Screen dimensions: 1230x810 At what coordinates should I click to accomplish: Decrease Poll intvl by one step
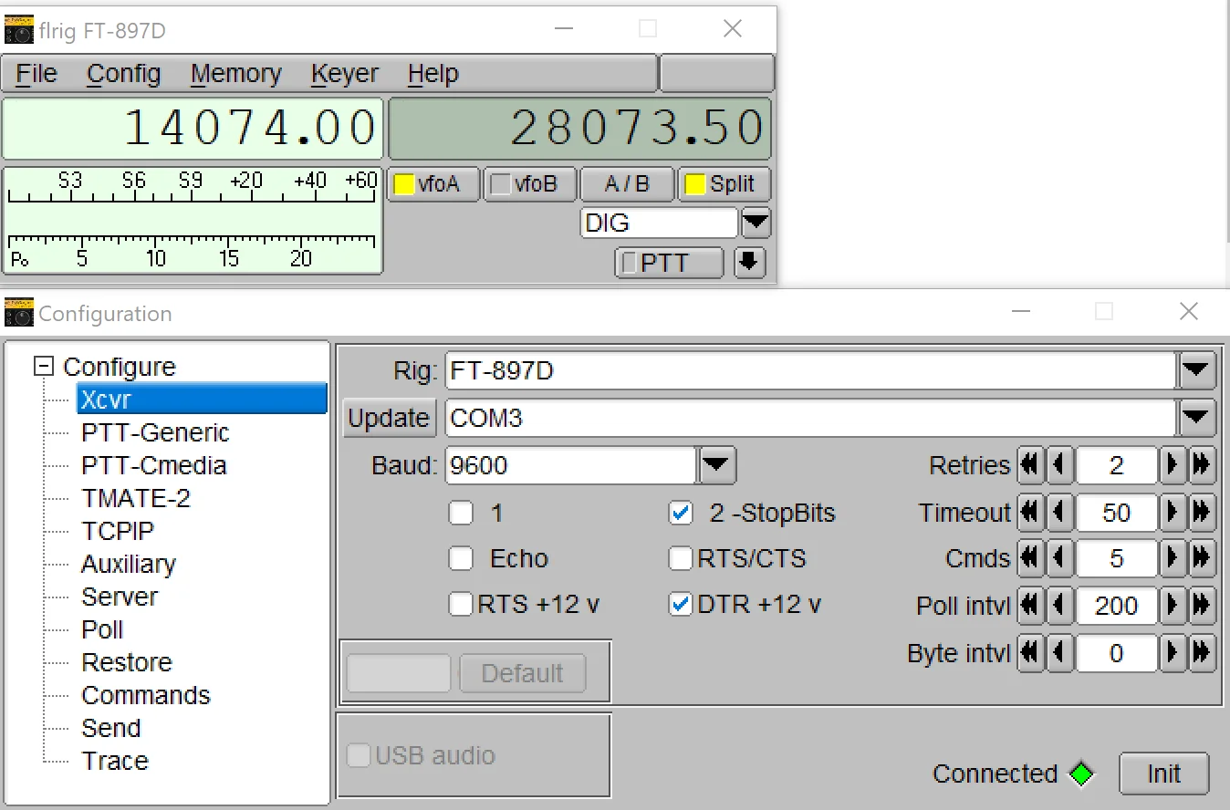pyautogui.click(x=1058, y=606)
